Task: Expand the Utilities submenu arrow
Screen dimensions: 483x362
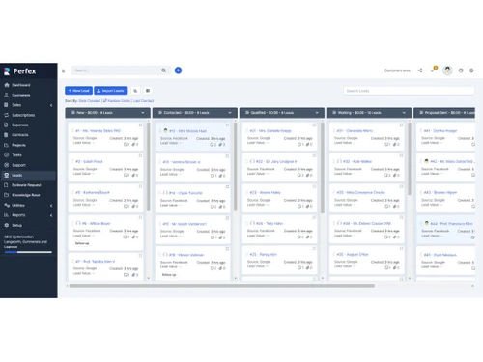Action: pos(51,206)
